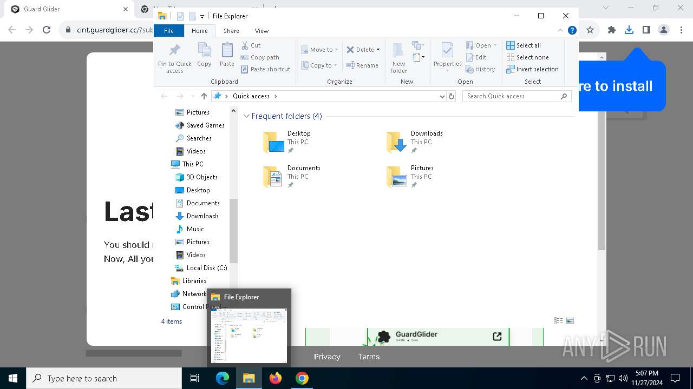Open the File menu

169,31
